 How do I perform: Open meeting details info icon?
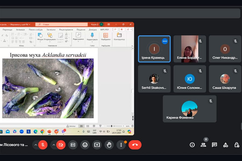coord(192,145)
